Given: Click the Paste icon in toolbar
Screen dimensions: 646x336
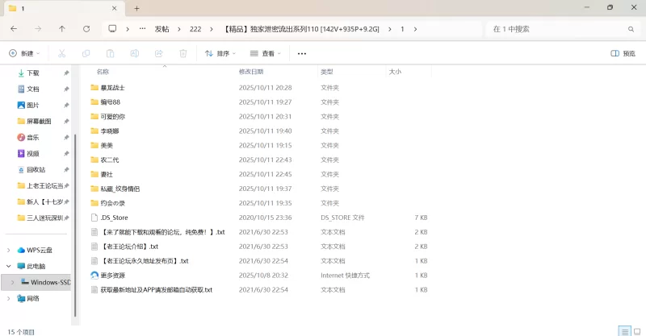Looking at the screenshot, I should [x=111, y=53].
